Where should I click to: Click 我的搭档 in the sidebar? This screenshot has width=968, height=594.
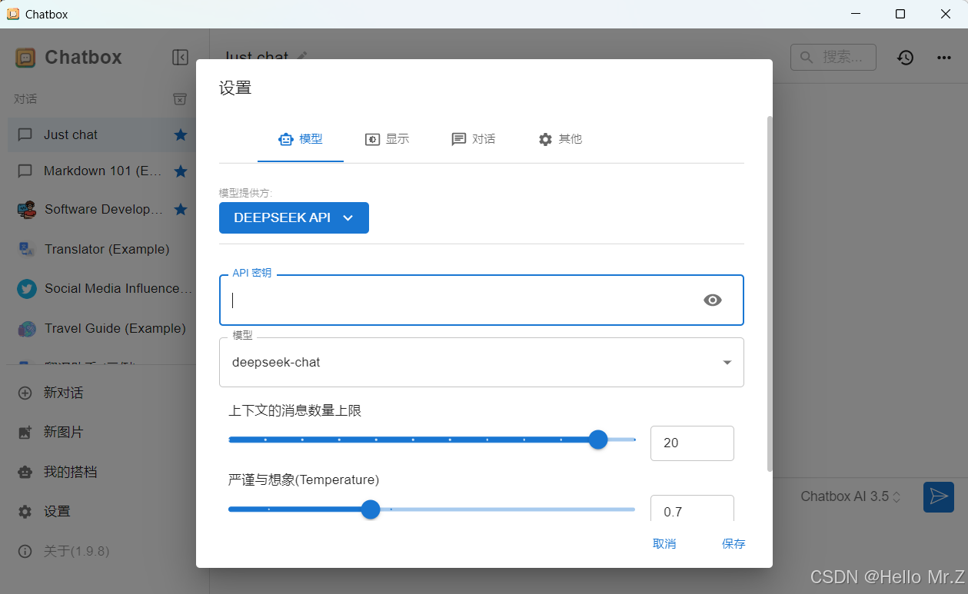pos(71,472)
